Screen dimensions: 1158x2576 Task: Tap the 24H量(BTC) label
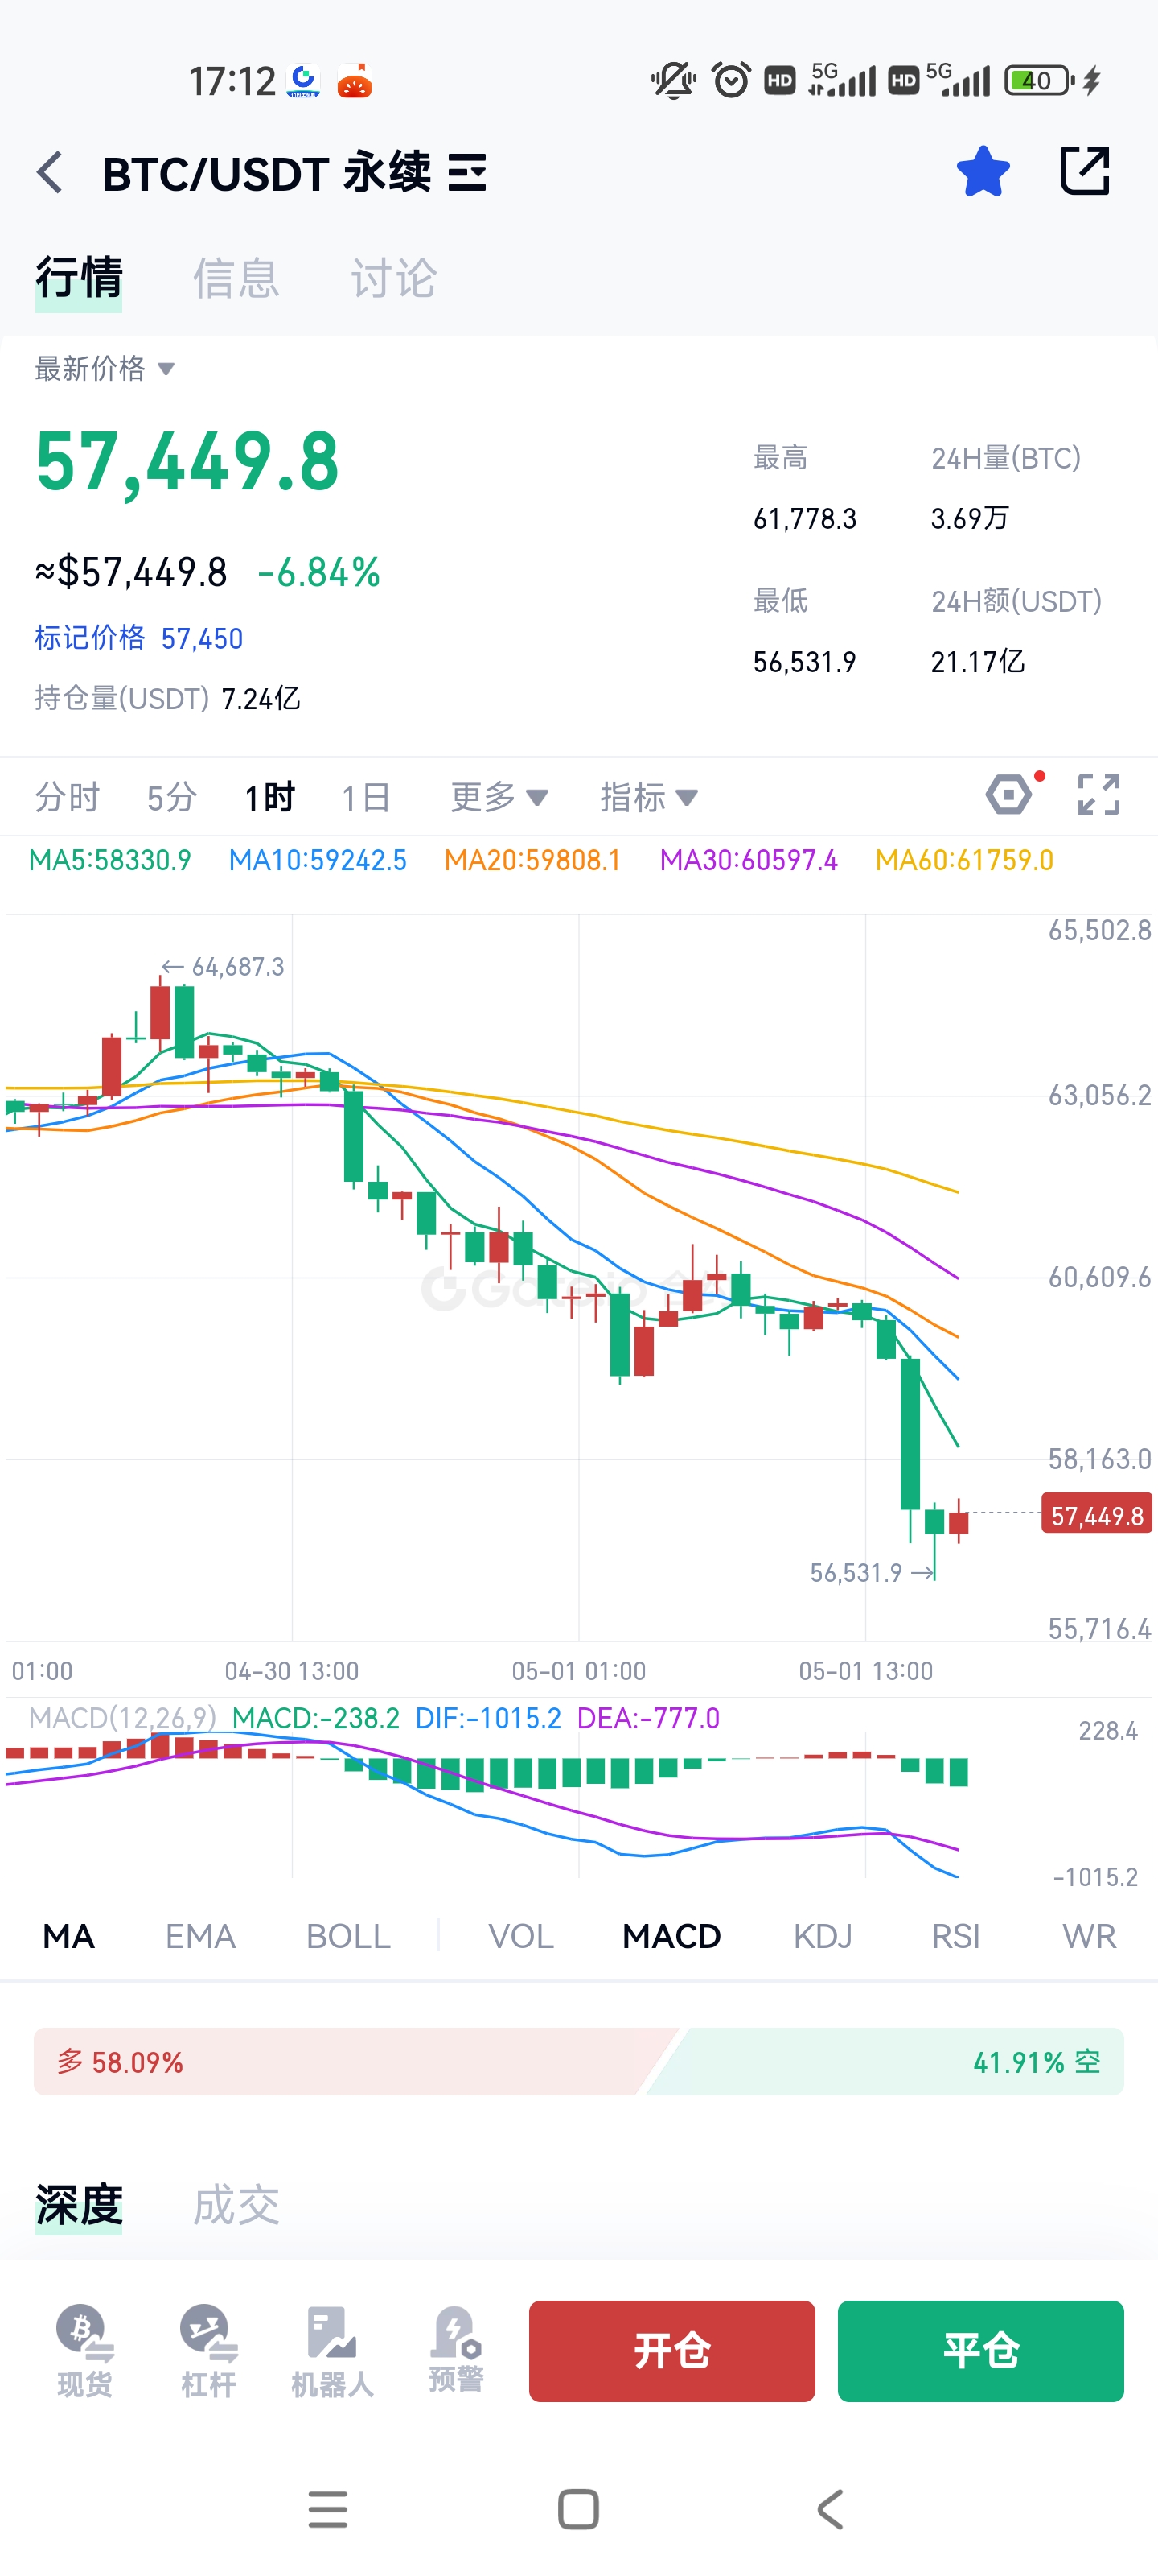(1006, 458)
